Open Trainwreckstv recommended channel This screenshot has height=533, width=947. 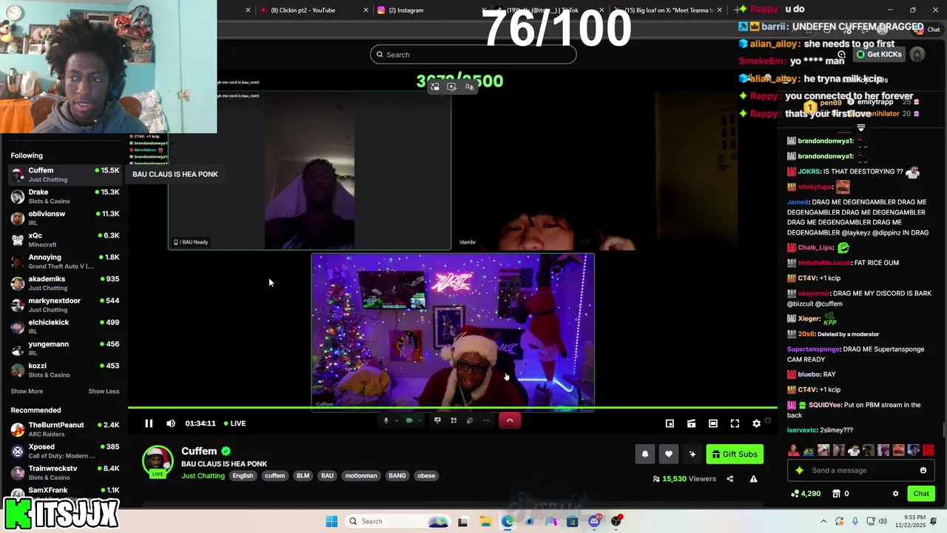coord(65,473)
